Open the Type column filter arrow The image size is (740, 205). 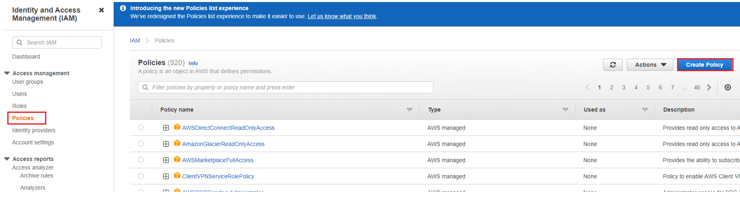tap(565, 110)
